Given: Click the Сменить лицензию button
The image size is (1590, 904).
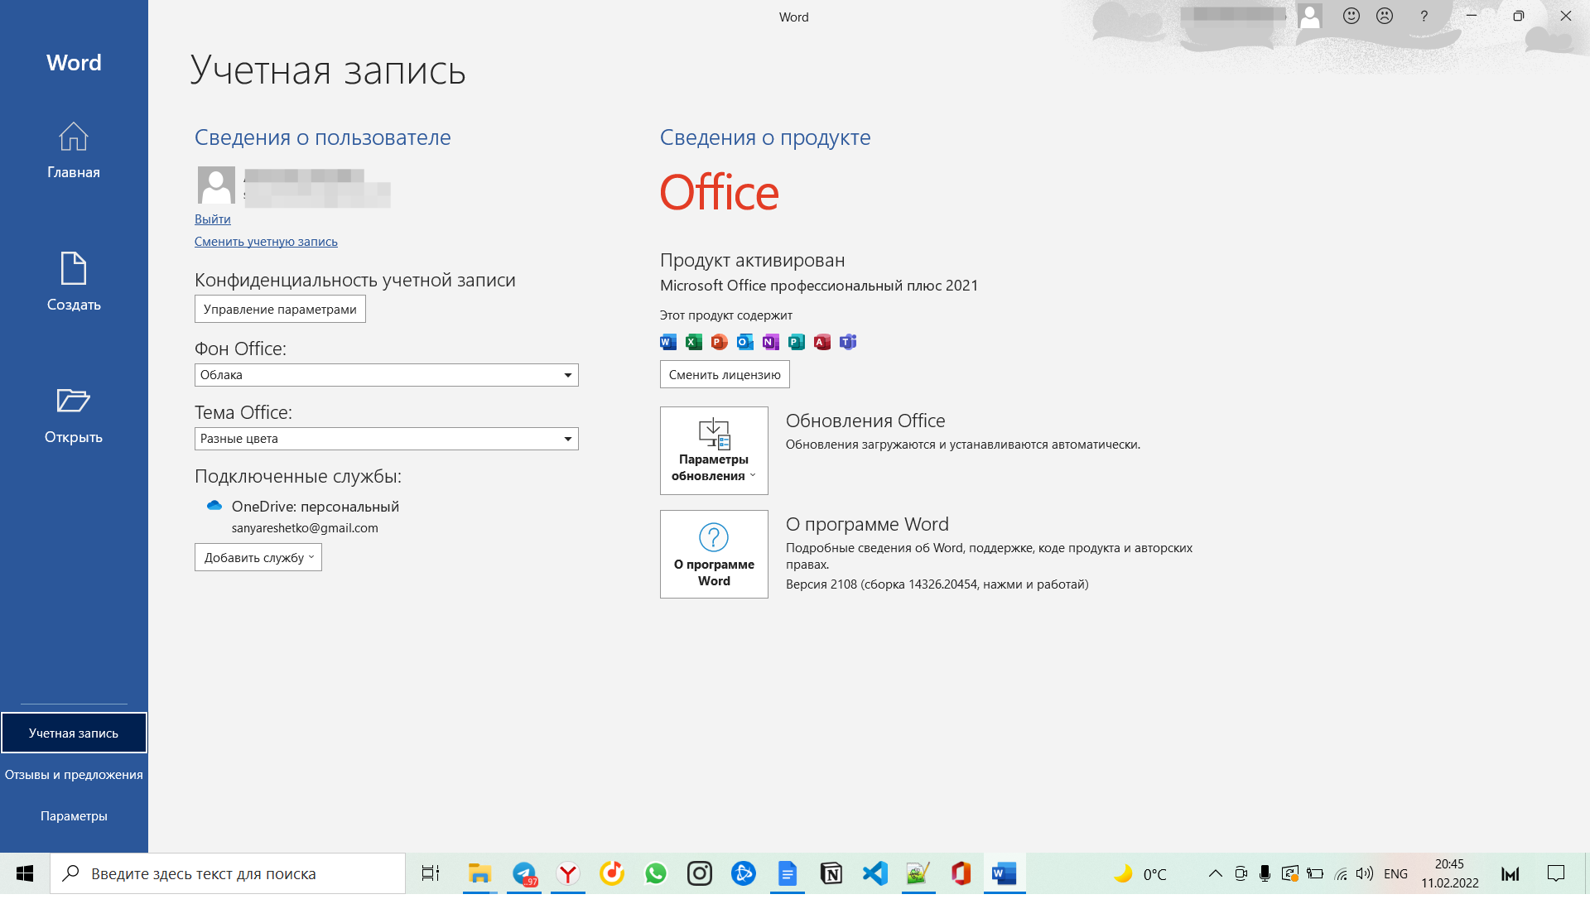Looking at the screenshot, I should (725, 374).
